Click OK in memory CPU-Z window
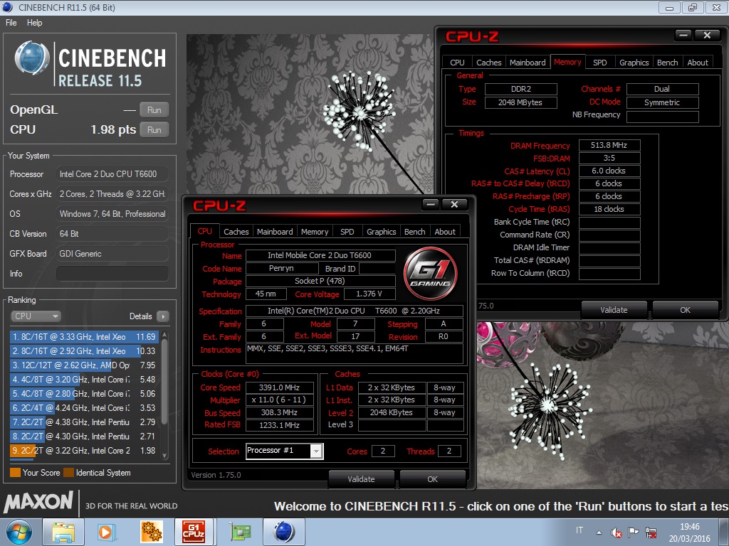729x546 pixels. (x=686, y=310)
